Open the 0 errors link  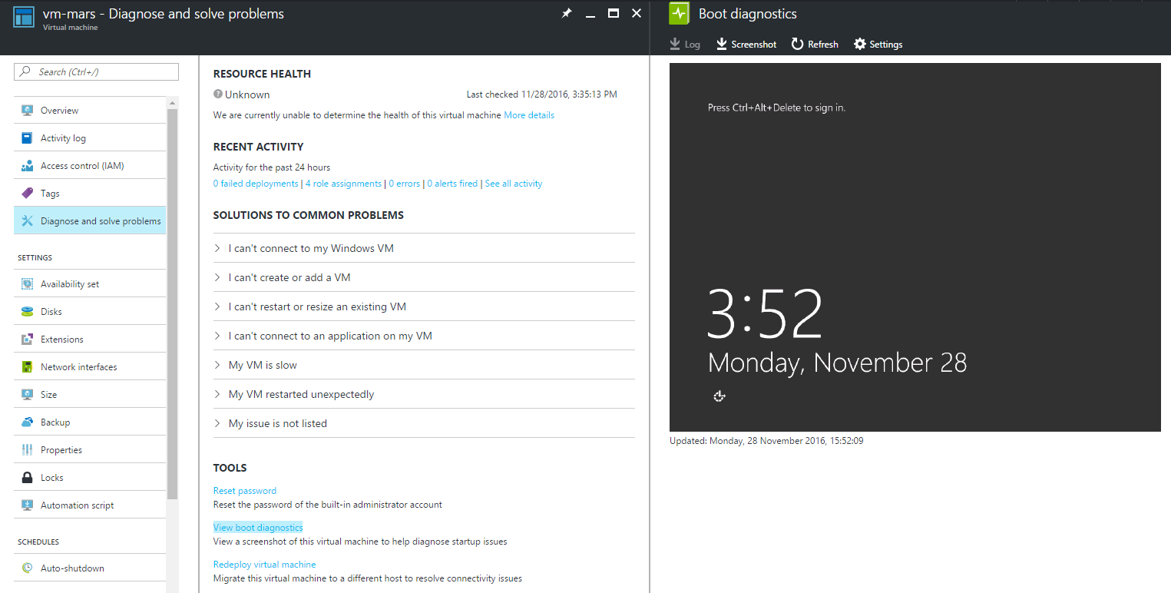405,184
